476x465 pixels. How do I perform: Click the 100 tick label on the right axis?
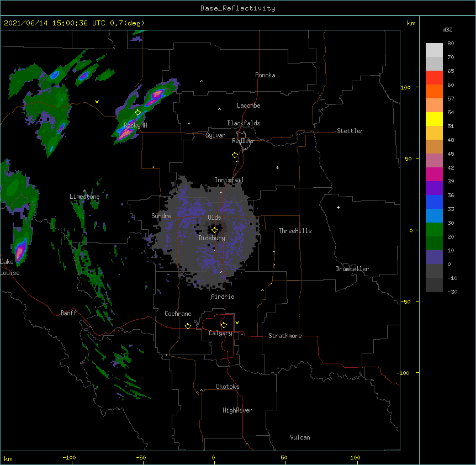point(405,87)
